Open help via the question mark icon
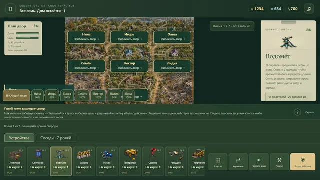This screenshot has width=320, height=180. click(x=297, y=112)
